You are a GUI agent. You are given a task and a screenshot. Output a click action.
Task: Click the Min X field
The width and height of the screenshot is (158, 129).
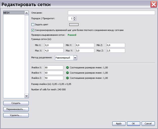pyautogui.click(x=54, y=45)
